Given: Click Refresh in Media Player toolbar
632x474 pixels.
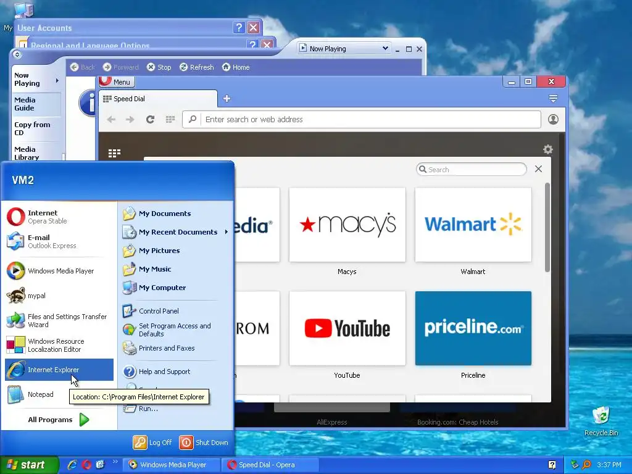Looking at the screenshot, I should click(197, 67).
